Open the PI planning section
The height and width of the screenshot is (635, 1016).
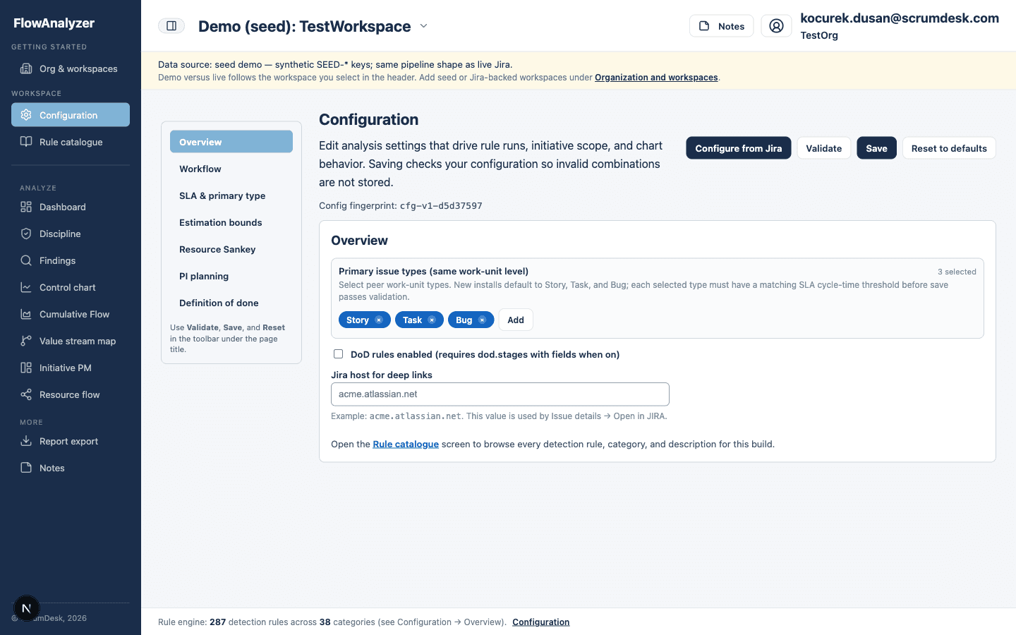click(x=231, y=276)
